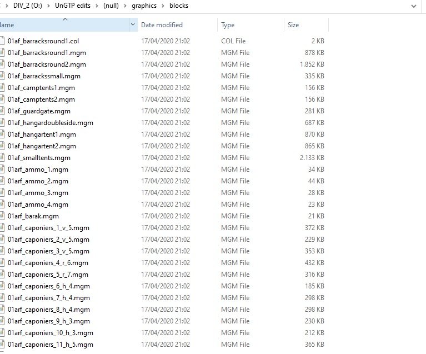Select icon of 01af_hangartent2.mgm

tap(2, 146)
